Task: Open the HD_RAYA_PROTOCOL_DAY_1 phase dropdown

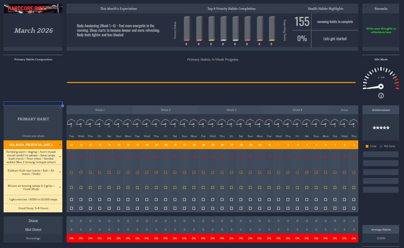Action: pyautogui.click(x=60, y=145)
